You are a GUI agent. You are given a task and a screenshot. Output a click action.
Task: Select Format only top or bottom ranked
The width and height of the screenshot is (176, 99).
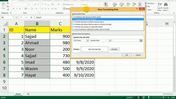108,22
